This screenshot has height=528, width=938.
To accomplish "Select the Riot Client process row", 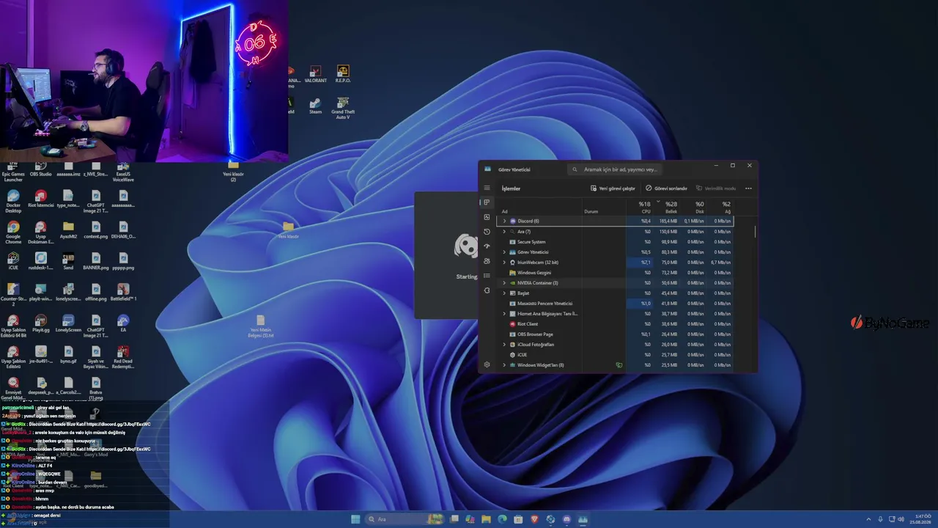I will 616,323.
